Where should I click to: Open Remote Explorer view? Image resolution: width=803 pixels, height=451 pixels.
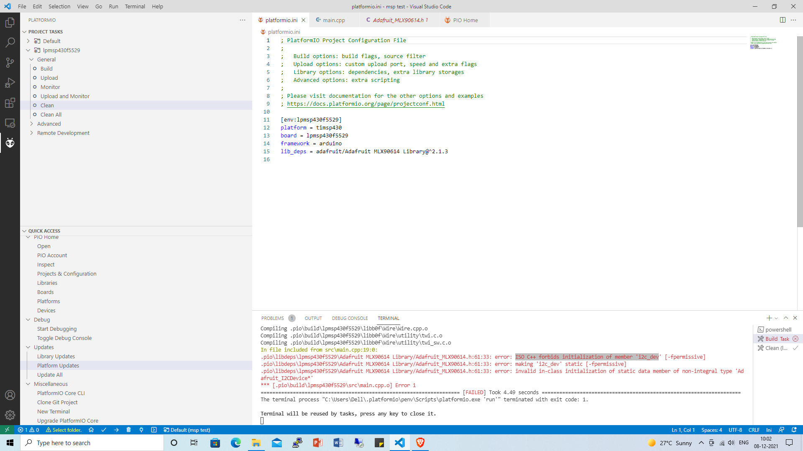10,123
